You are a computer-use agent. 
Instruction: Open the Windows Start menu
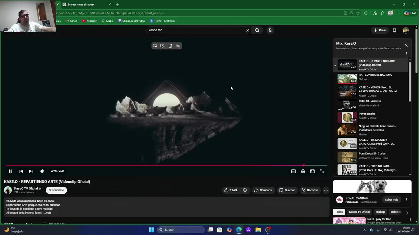click(152, 230)
